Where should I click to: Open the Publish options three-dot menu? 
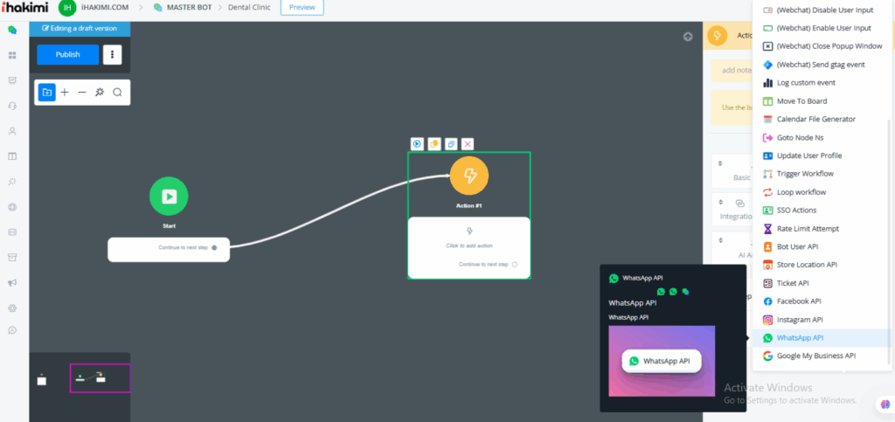[112, 54]
